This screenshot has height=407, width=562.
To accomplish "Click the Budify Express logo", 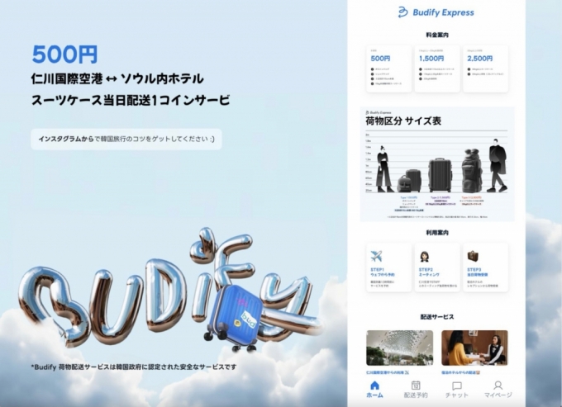I will (436, 12).
